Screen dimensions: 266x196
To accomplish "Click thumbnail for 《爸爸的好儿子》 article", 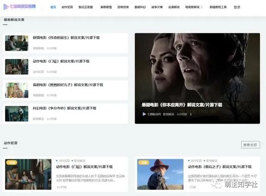I will pyautogui.click(x=17, y=90).
